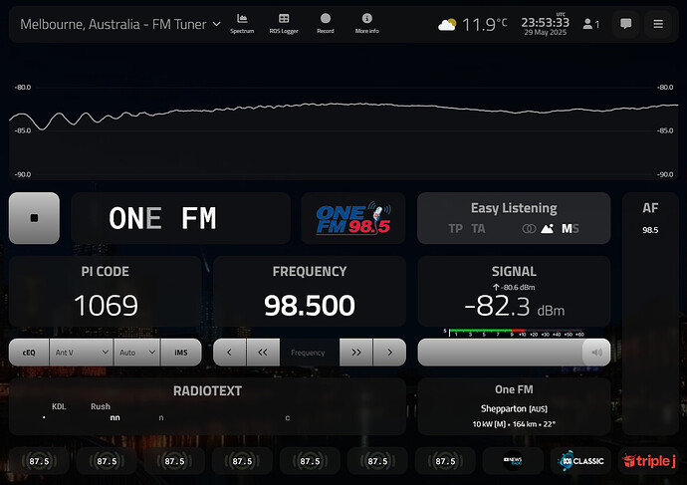Open the Auto bandwidth dropdown
The image size is (687, 485).
click(x=137, y=353)
